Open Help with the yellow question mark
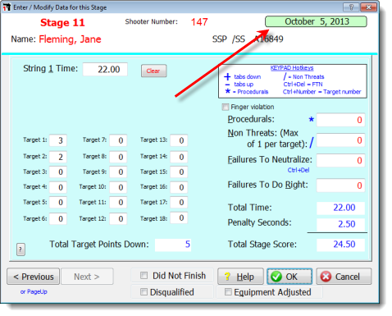The height and width of the screenshot is (316, 392). 240,277
